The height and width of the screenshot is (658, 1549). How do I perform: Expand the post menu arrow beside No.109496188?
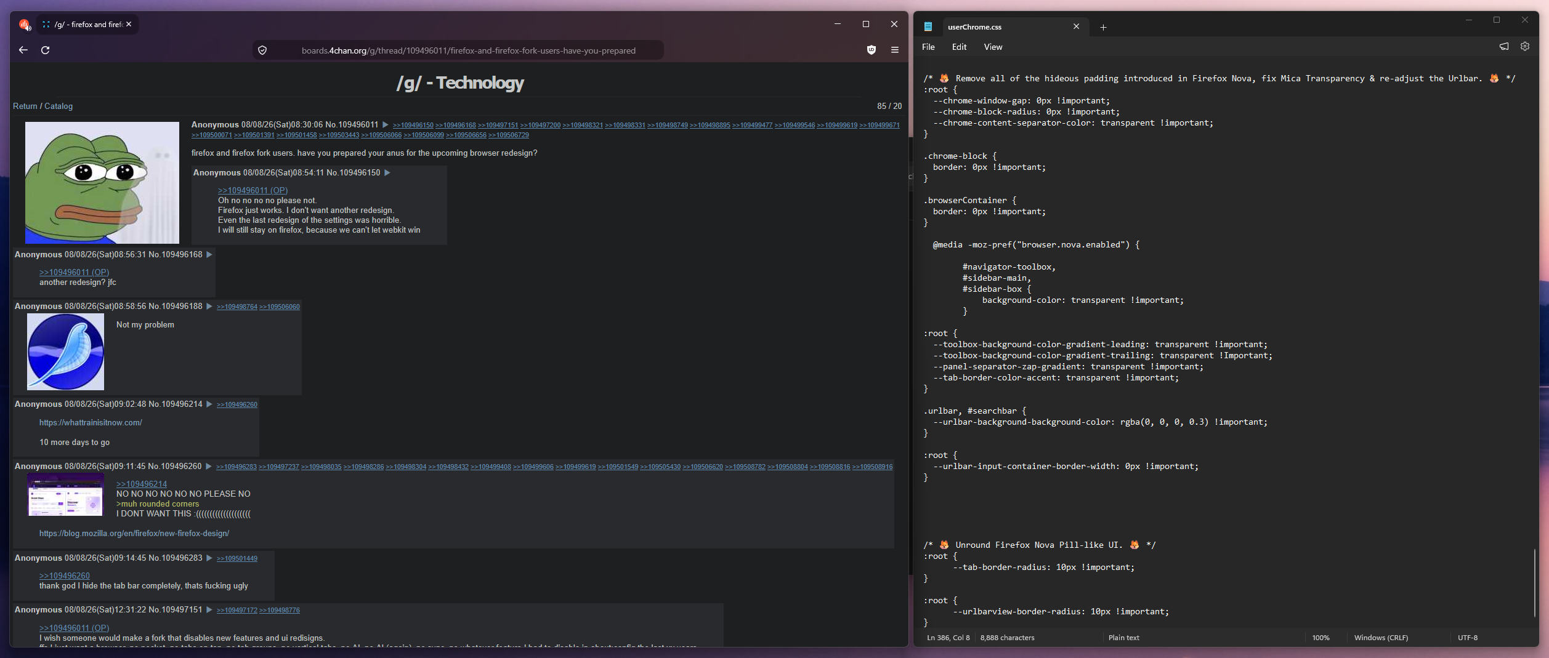[209, 307]
